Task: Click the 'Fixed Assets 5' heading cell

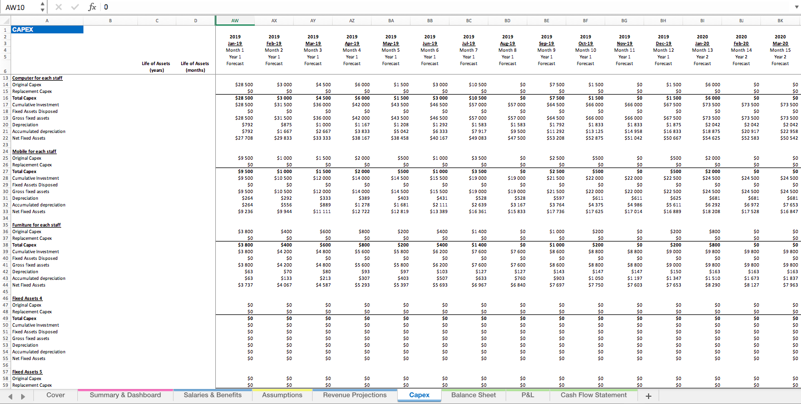Action: click(26, 372)
